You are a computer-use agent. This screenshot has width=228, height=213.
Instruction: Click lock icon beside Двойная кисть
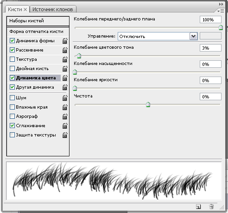tap(65, 69)
